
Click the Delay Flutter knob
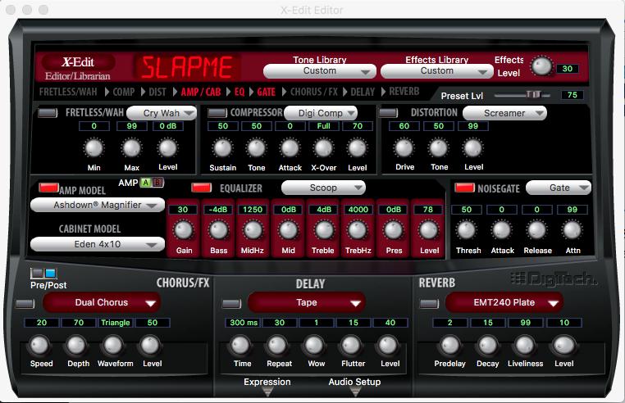(x=351, y=346)
